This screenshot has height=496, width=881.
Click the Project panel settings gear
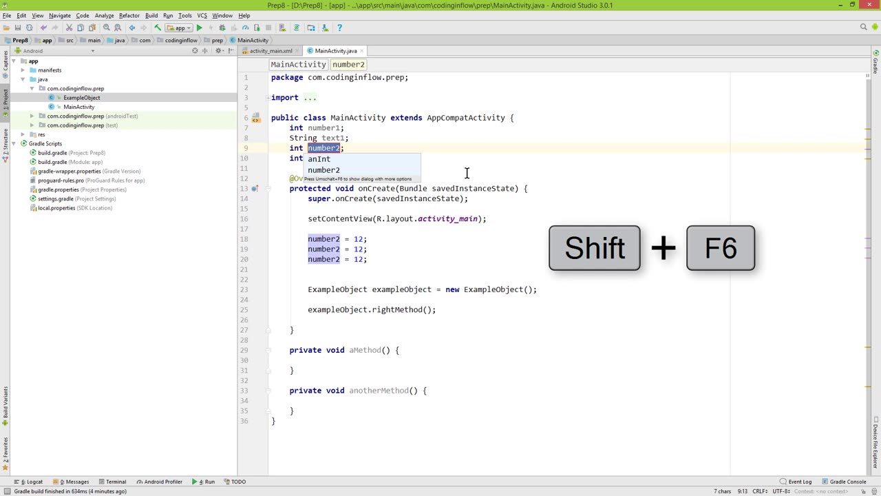[219, 51]
